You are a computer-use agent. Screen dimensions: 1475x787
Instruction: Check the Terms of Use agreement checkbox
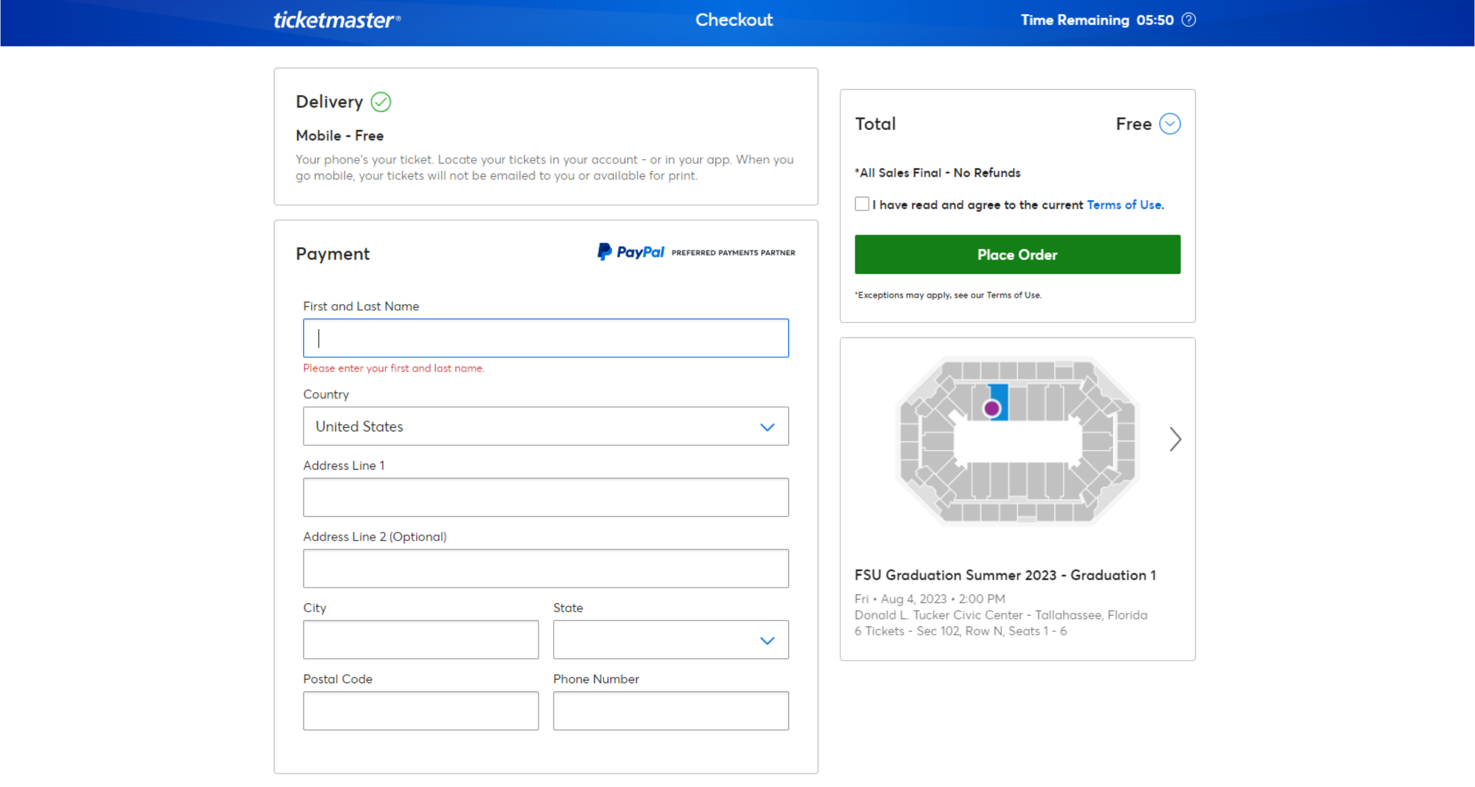[x=861, y=203]
